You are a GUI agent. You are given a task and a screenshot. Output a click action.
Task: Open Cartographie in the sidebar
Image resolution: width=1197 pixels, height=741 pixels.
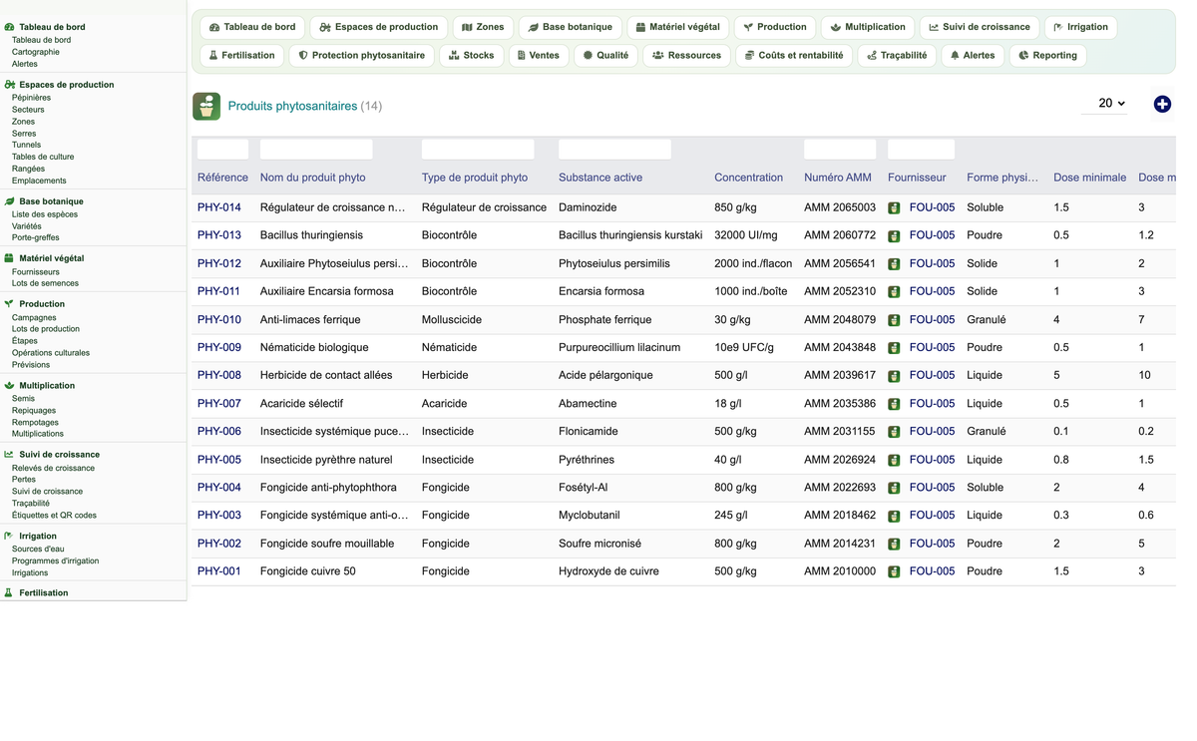(36, 52)
